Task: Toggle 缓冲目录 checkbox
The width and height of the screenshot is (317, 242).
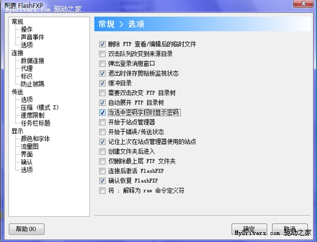Action: 102,83
